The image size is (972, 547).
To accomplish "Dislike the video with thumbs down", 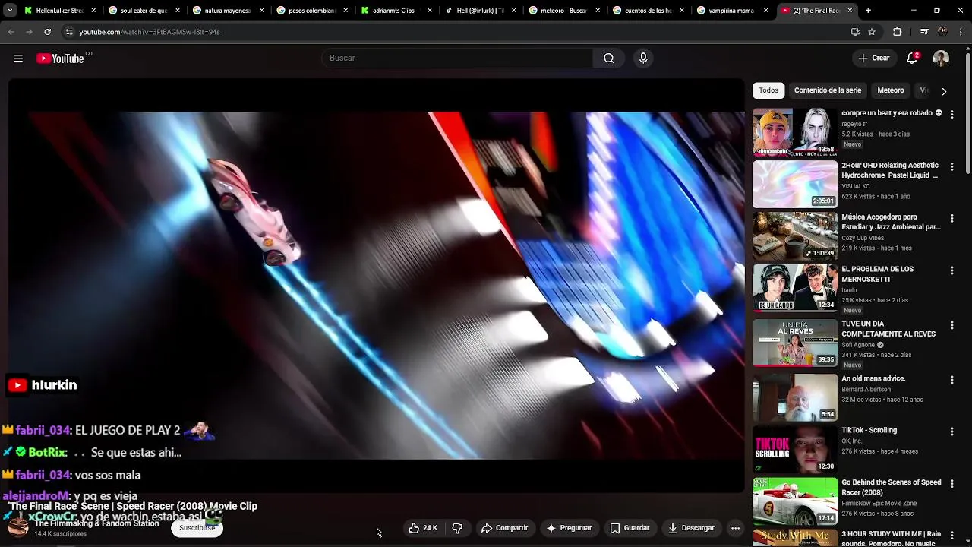I will pyautogui.click(x=457, y=528).
